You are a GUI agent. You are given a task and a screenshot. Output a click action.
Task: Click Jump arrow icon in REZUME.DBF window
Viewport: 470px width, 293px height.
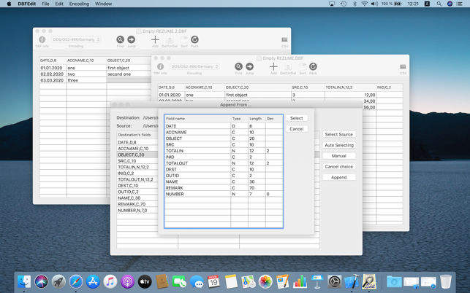[249, 66]
